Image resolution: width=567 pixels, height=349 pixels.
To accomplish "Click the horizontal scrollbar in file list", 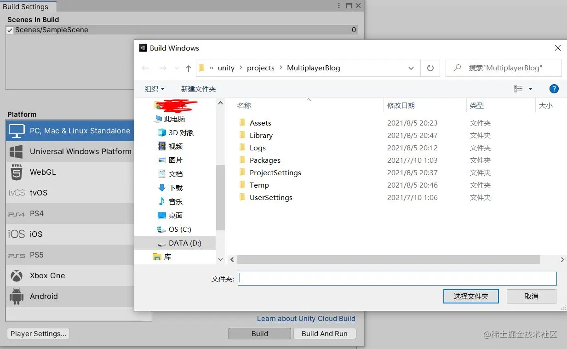I will pyautogui.click(x=389, y=260).
